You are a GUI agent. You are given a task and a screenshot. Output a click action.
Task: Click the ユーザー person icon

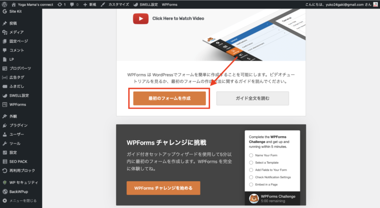[5, 134]
